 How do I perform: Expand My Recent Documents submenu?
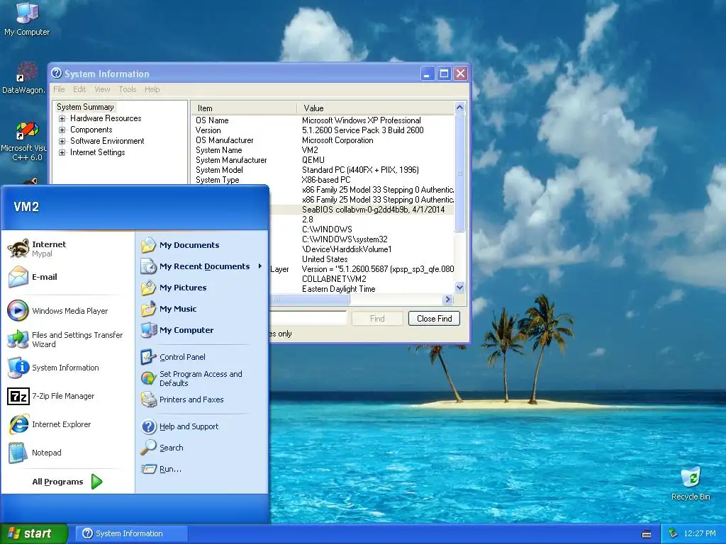pyautogui.click(x=201, y=266)
